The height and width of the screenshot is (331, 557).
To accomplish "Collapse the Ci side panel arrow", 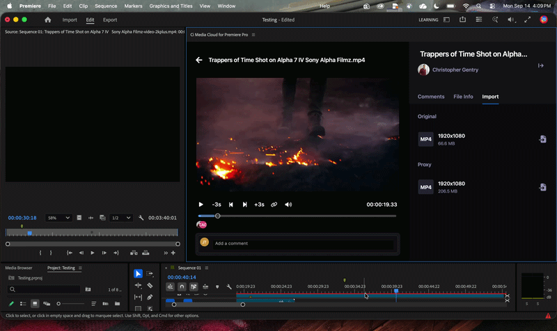I will tap(541, 65).
